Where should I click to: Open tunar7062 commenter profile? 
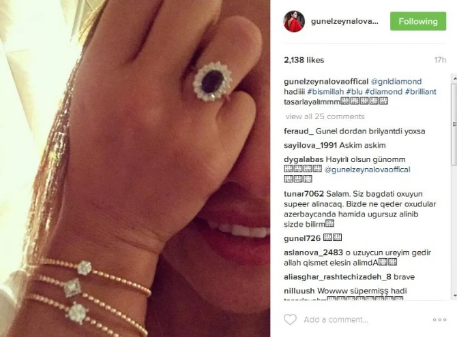[304, 194]
